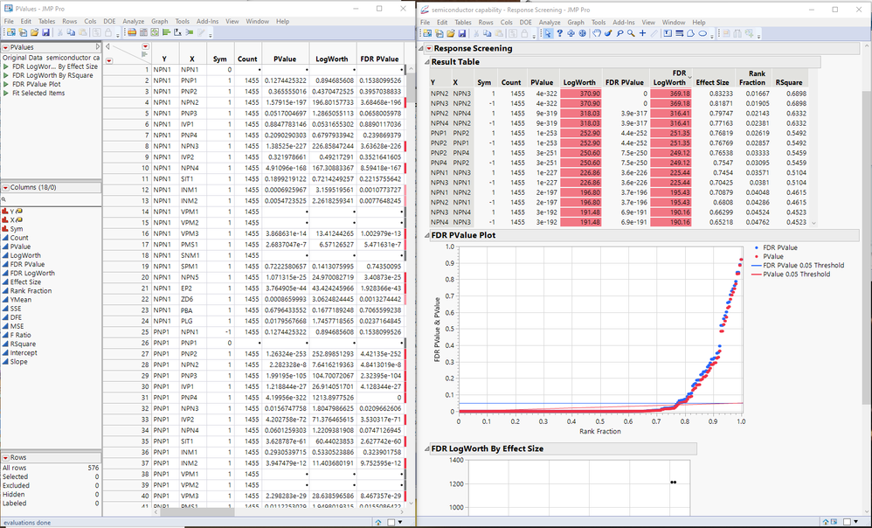
Task: Open toolbar overflow arrow after lock icon, PValues
Action: (117, 35)
